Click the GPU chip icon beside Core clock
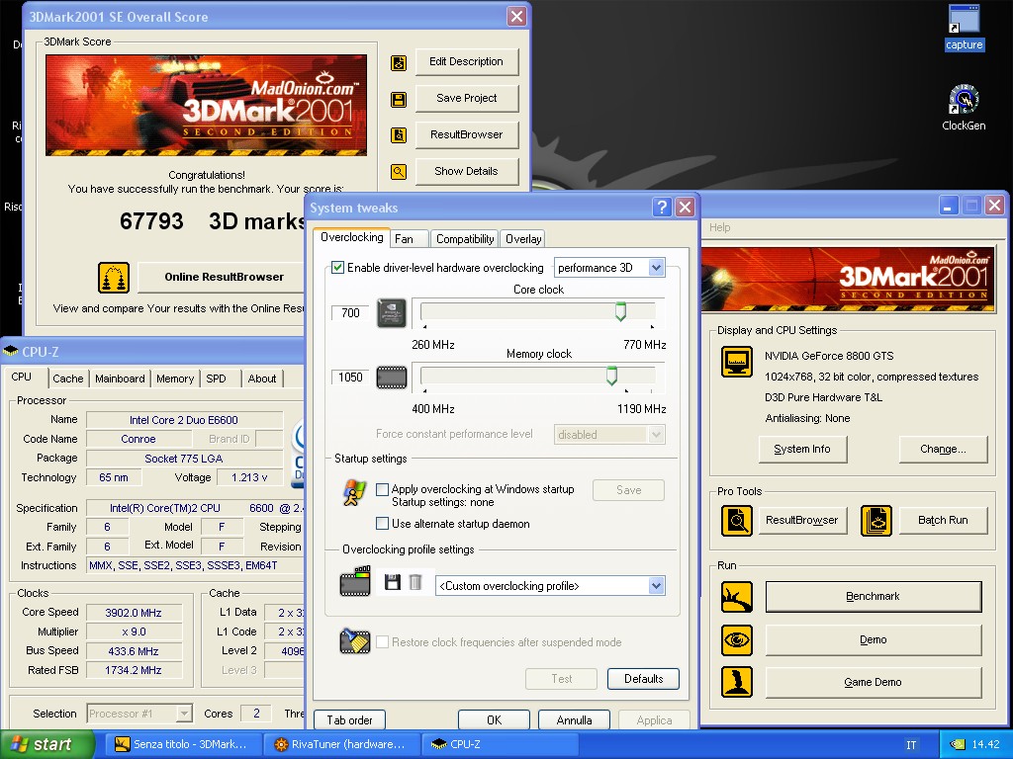The height and width of the screenshot is (759, 1013). point(392,313)
